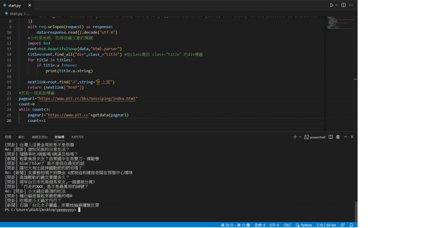Screen dimensions: 447x228
Task: Run the Python file with play icon
Action: (331, 5)
